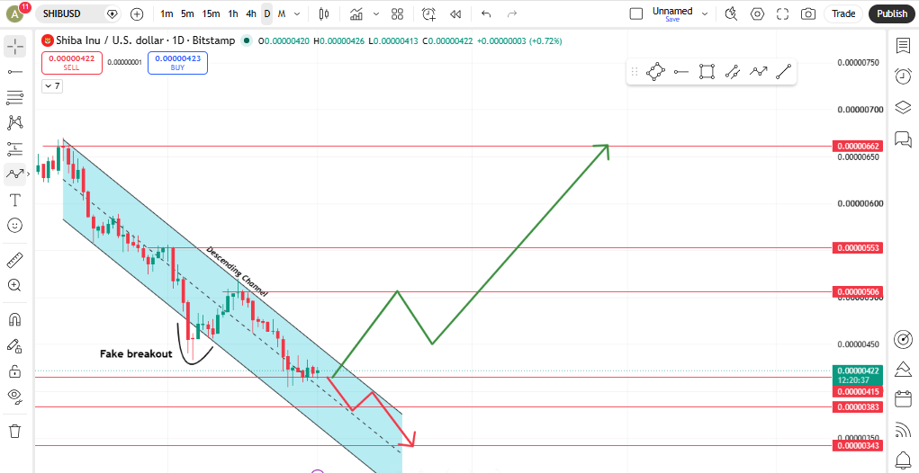Start bar replay mode

click(455, 14)
